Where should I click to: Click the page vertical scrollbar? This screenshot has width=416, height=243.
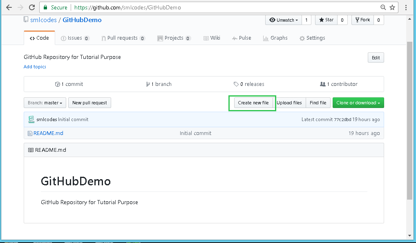point(410,123)
